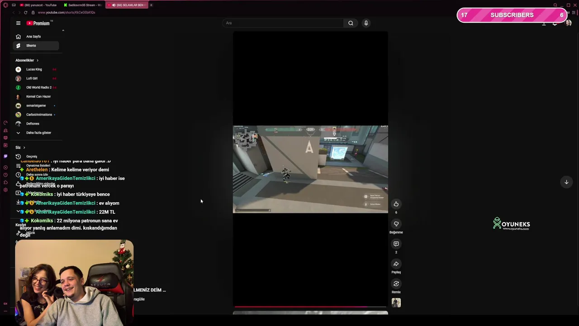Open site info lock icon

click(33, 13)
